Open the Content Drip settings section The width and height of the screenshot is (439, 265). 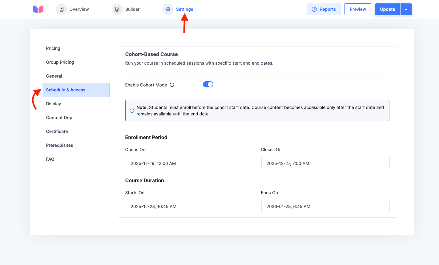[x=76, y=118]
